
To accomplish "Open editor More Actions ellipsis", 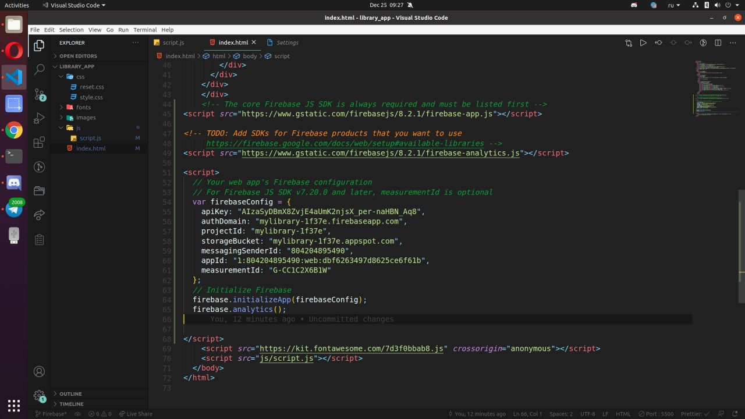I will point(733,42).
